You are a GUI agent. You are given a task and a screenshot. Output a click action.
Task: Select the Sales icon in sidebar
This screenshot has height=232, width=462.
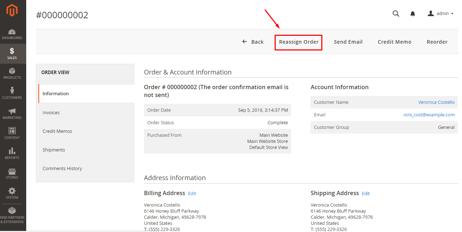pyautogui.click(x=12, y=52)
